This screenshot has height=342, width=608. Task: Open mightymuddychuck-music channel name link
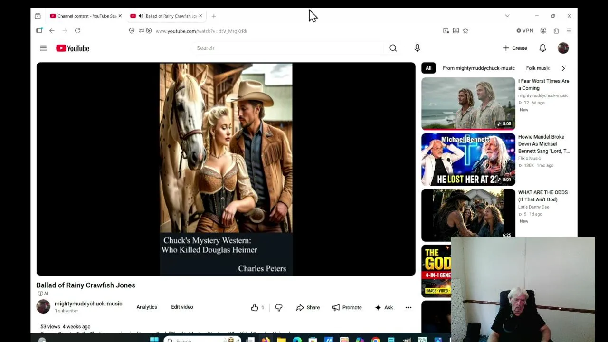[88, 304]
